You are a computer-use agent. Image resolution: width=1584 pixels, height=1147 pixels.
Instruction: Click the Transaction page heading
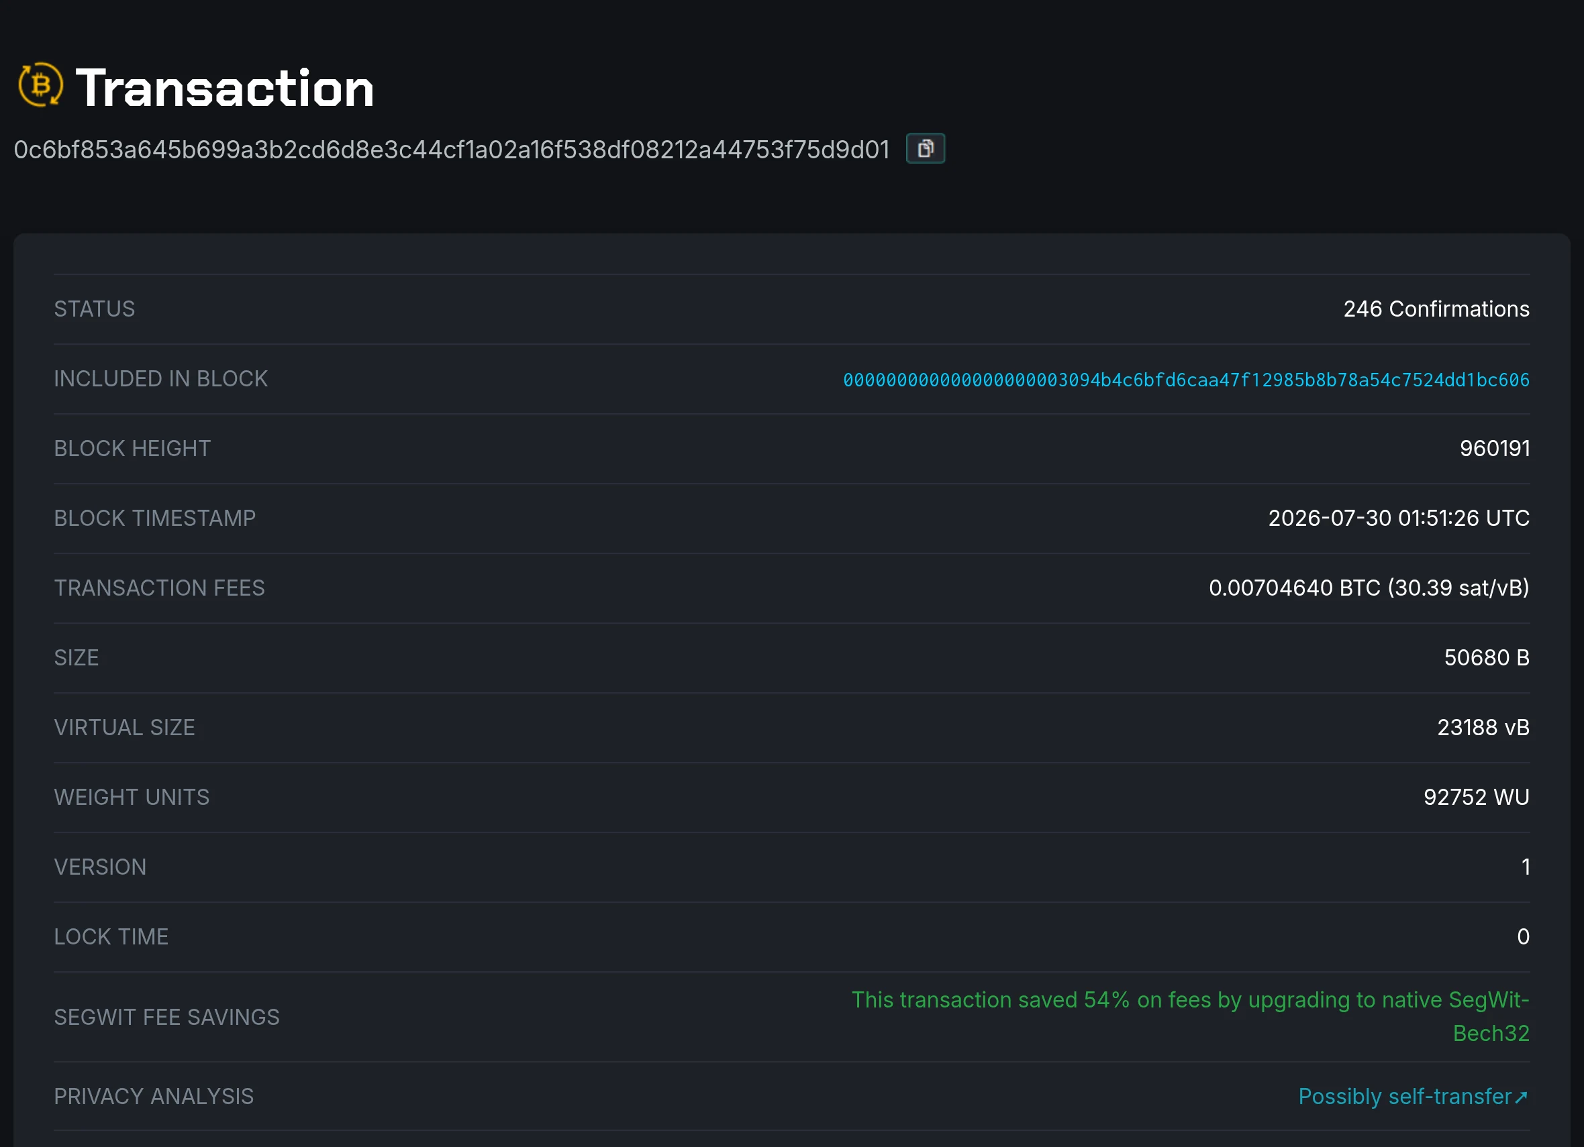[225, 88]
